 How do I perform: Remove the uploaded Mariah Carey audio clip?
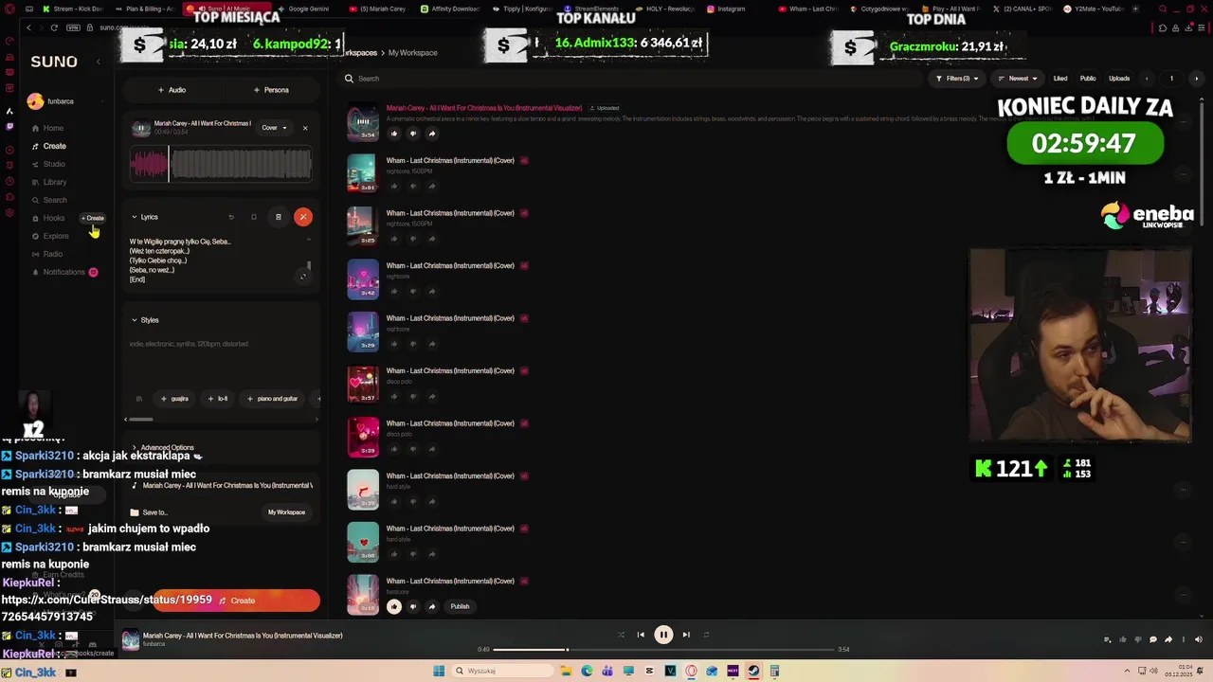click(305, 128)
